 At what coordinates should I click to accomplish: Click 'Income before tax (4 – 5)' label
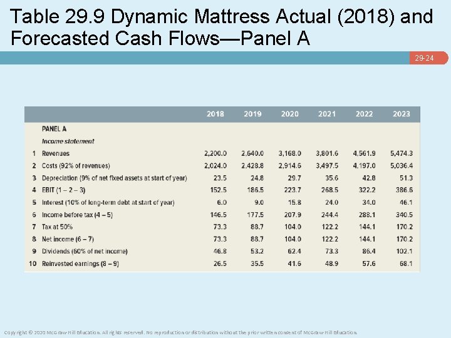(x=77, y=215)
